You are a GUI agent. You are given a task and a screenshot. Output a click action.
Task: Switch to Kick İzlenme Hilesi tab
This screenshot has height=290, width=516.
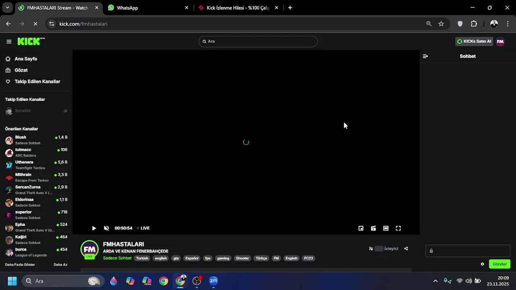coord(238,8)
